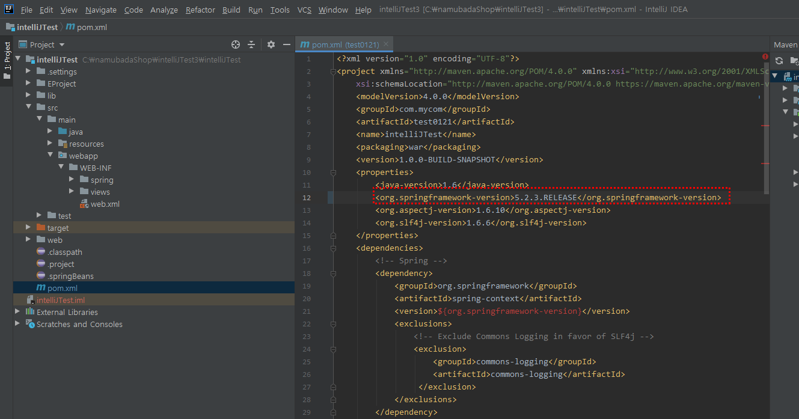Open the Project view type dropdown
Screen dimensions: 799x419
[62, 45]
